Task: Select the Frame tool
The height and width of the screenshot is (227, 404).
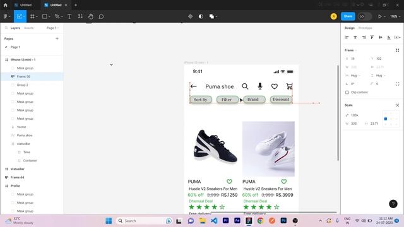Action: tap(32, 16)
